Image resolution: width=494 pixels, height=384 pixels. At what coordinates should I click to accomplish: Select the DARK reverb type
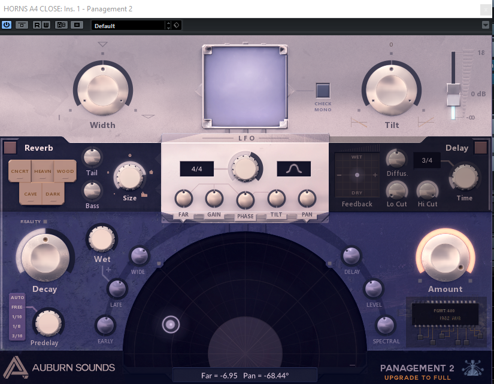[53, 194]
